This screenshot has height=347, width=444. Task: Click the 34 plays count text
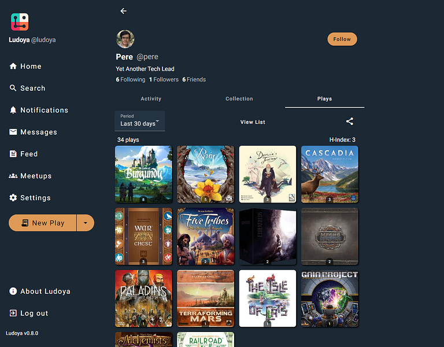click(128, 139)
